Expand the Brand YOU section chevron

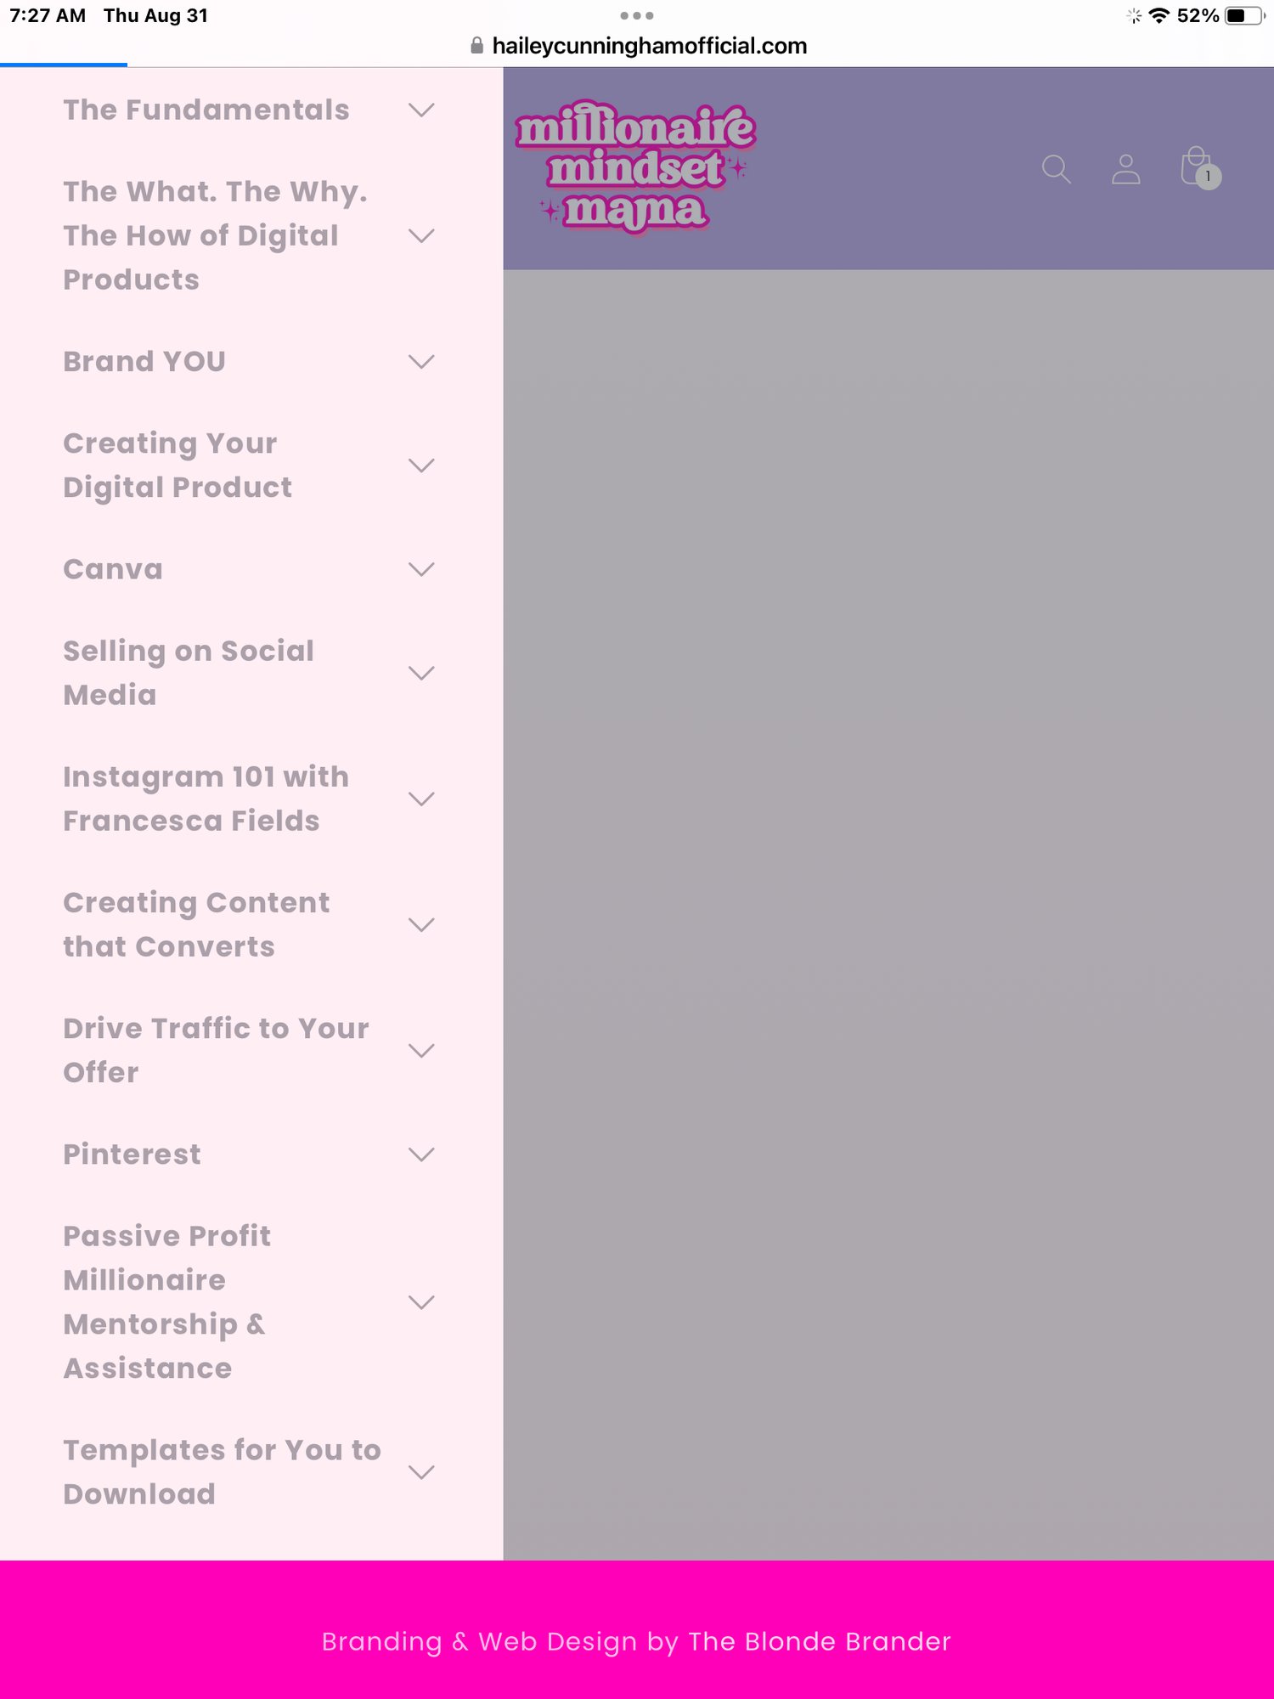421,362
